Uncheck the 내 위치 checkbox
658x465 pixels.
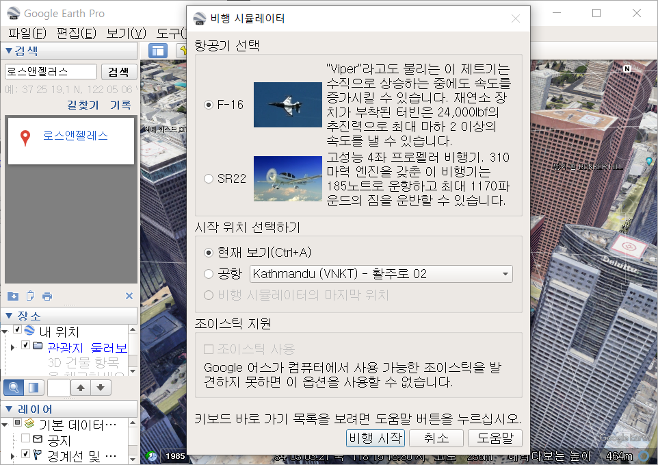[17, 329]
